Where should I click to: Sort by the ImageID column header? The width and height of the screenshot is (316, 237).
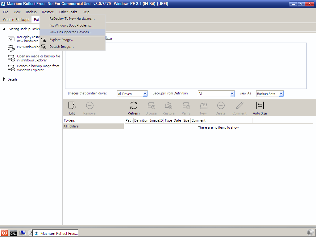156,120
